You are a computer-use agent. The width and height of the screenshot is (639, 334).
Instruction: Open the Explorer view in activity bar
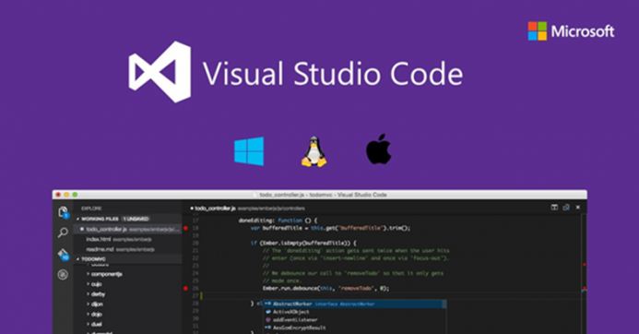tap(63, 212)
